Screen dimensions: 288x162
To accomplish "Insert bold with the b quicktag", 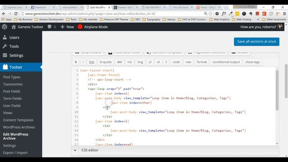I will 76,62.
